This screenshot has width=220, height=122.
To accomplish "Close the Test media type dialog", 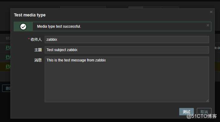I will click(x=211, y=12).
